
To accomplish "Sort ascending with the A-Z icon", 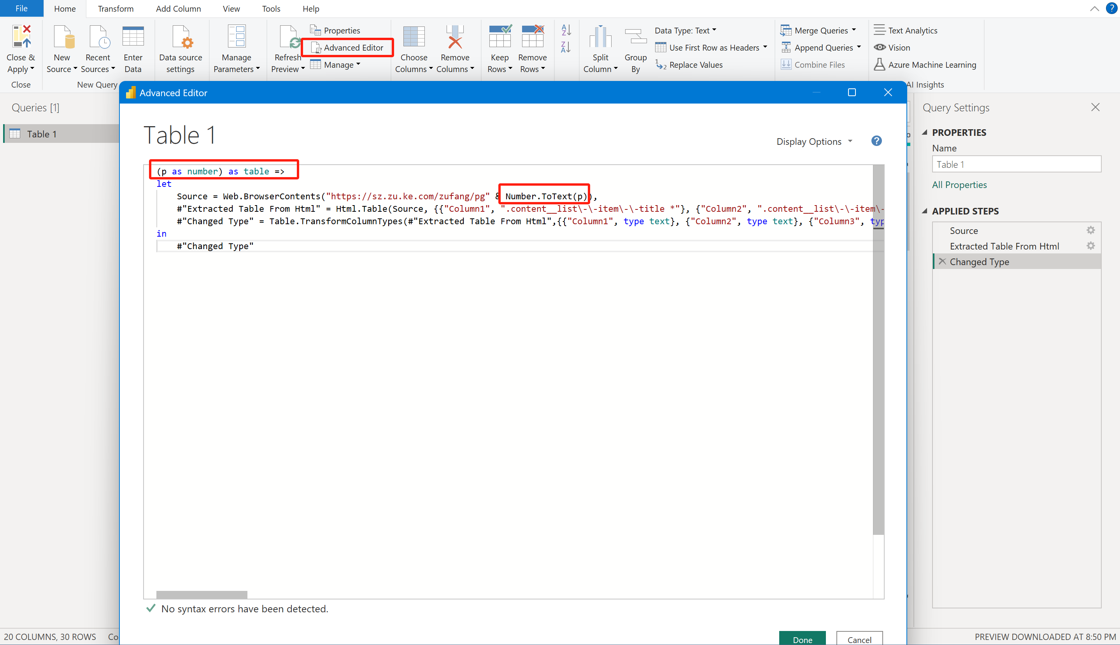I will click(566, 30).
